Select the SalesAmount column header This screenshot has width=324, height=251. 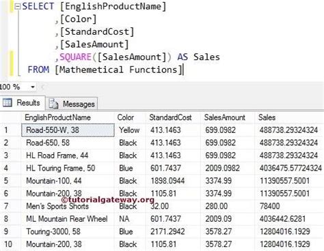click(x=228, y=117)
